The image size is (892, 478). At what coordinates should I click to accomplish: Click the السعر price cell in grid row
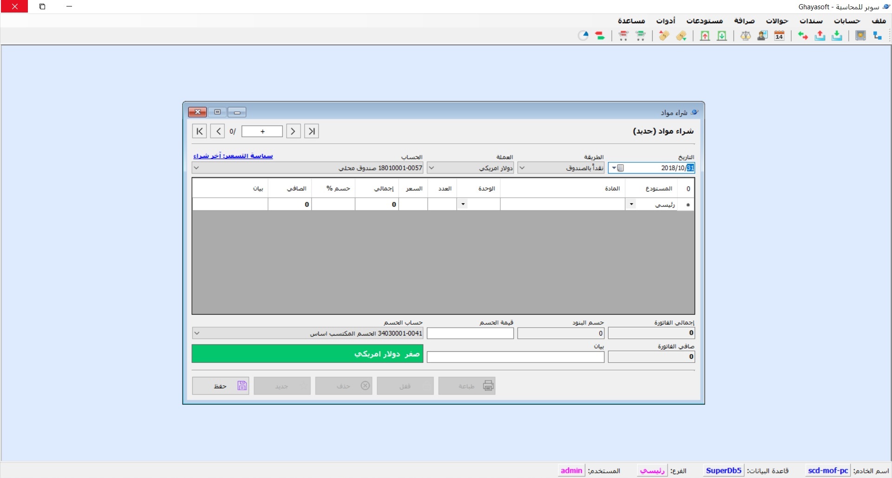tap(413, 204)
